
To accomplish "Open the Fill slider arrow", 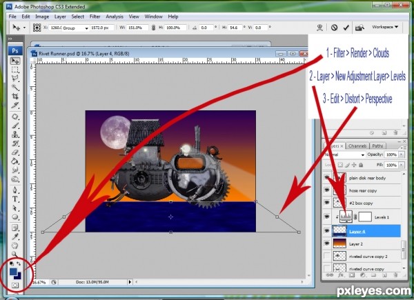I will (402, 165).
